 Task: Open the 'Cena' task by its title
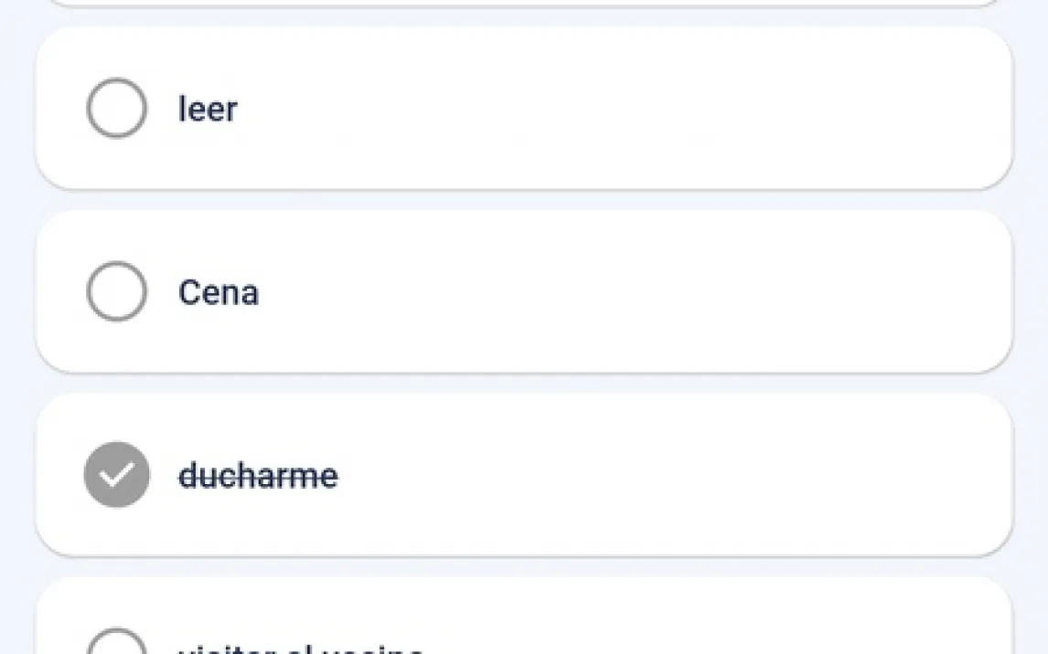219,292
